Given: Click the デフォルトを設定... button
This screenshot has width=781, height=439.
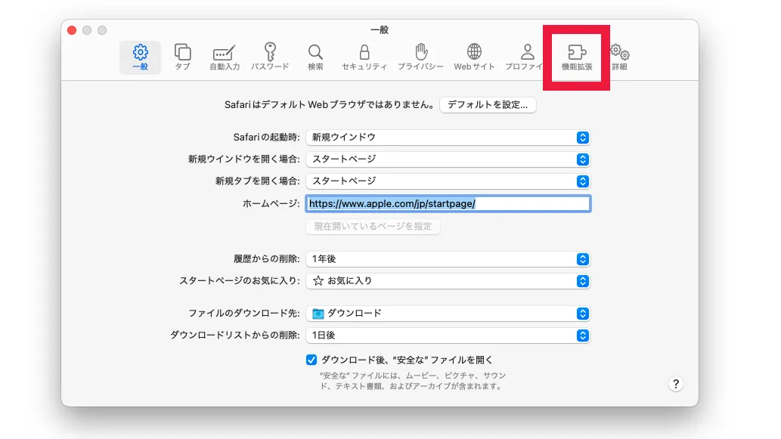Looking at the screenshot, I should pos(488,105).
